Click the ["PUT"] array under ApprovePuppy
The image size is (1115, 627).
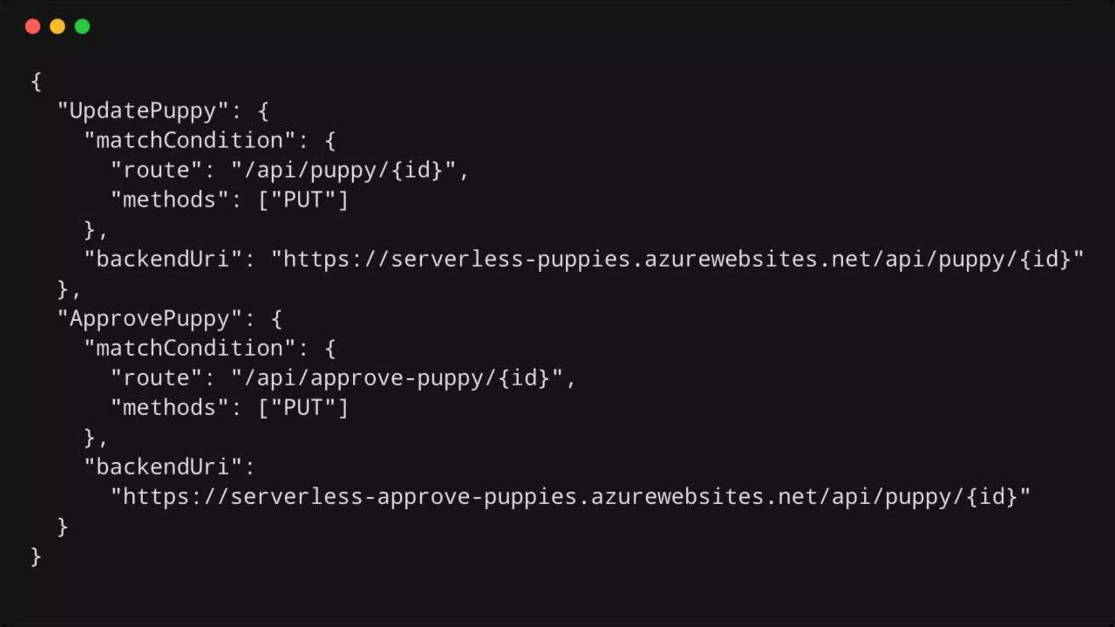point(303,408)
